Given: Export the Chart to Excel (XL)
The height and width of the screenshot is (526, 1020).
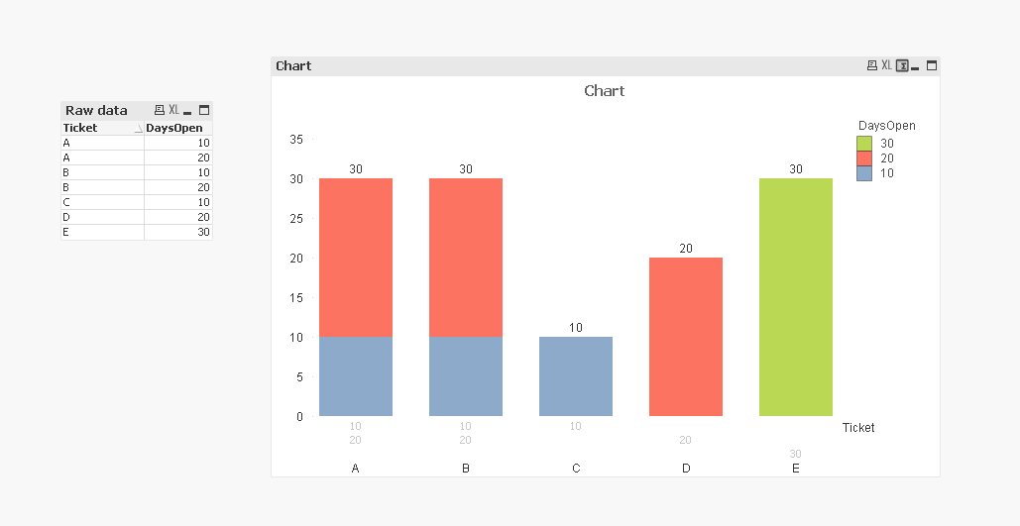Looking at the screenshot, I should pos(887,65).
